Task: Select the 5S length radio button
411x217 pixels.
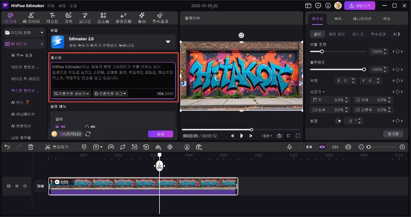Action: 58,127
